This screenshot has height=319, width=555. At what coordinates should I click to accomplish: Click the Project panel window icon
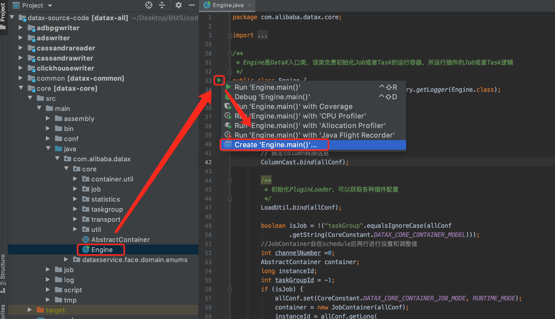(16, 5)
